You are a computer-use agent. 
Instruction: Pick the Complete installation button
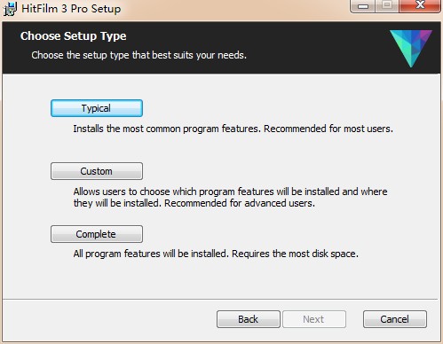tap(97, 234)
